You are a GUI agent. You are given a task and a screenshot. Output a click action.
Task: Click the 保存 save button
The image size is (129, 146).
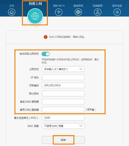pyautogui.click(x=63, y=140)
